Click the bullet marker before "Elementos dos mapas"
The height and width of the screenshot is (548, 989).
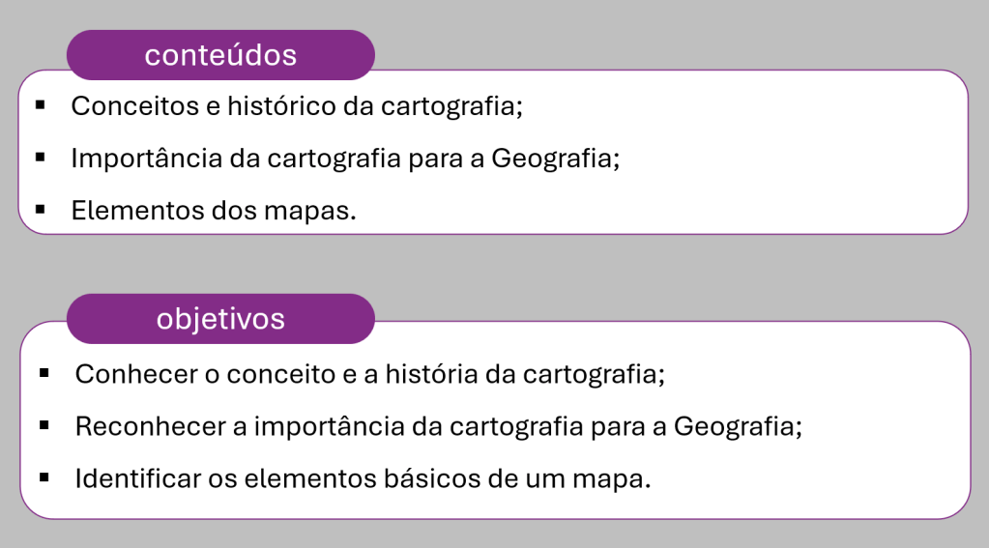point(41,210)
